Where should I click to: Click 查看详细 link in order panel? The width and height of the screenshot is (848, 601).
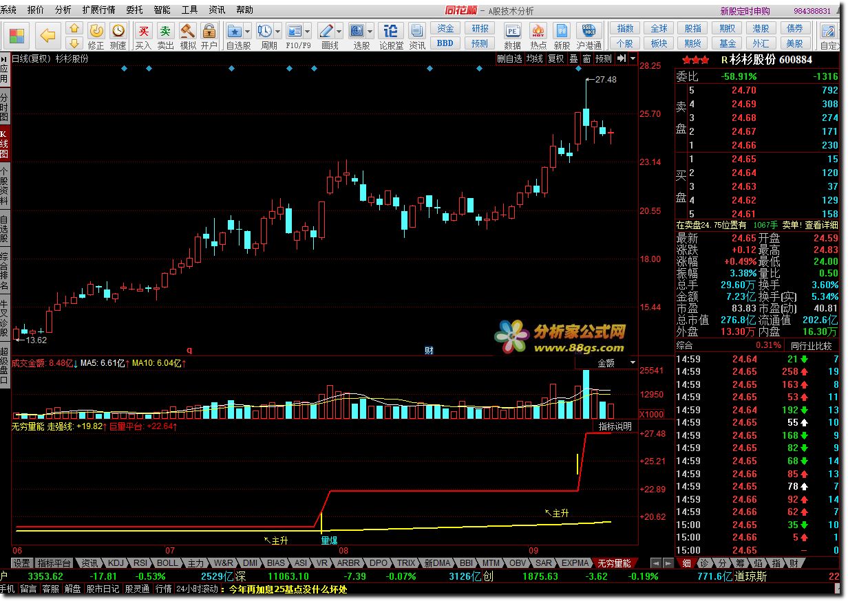[x=820, y=225]
